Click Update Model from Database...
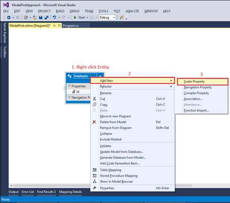This screenshot has width=230, height=203. [133, 152]
